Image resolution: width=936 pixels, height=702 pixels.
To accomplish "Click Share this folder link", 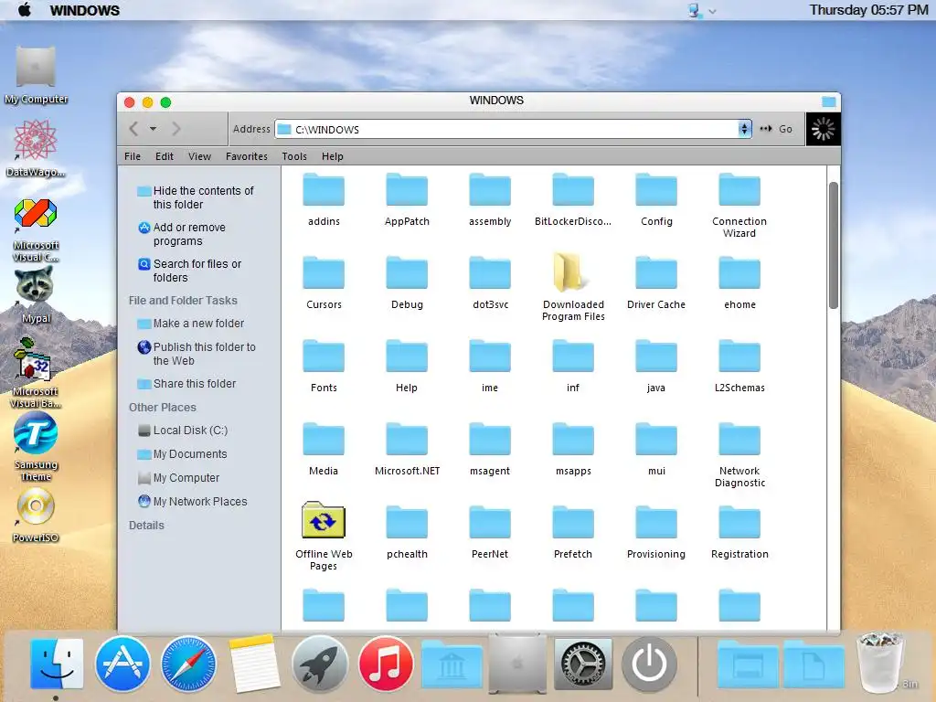I will [186, 384].
